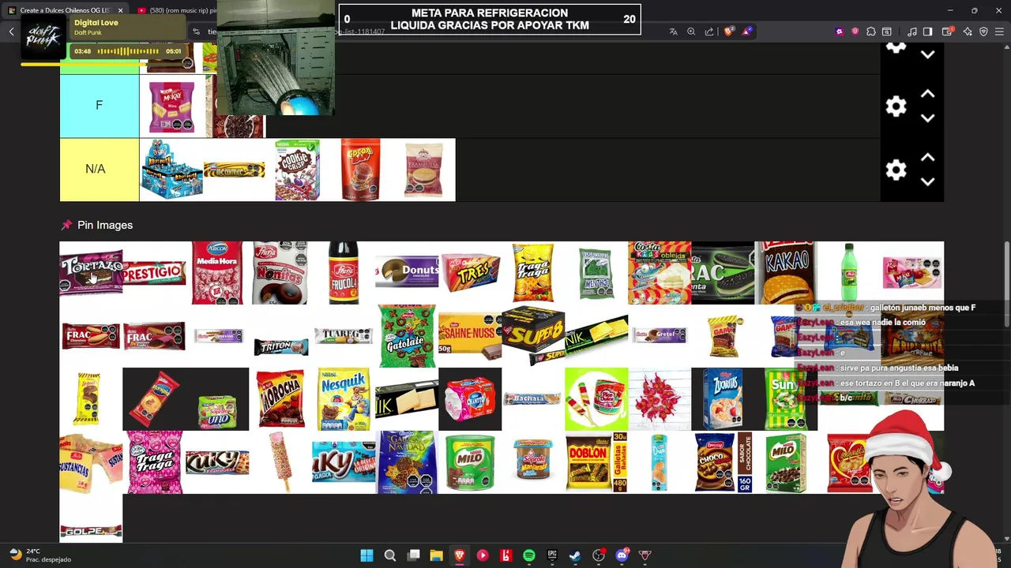The height and width of the screenshot is (568, 1011).
Task: Select the N/A tier label
Action: 100,170
